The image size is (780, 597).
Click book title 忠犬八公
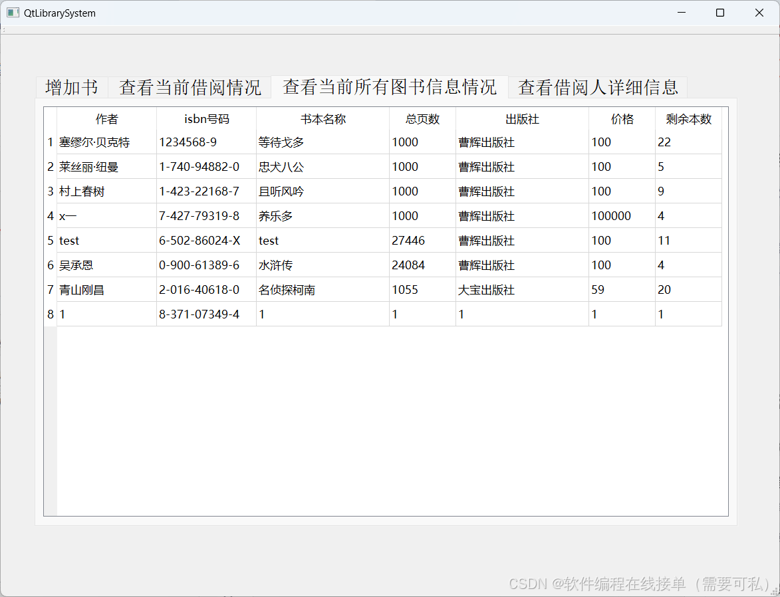coord(323,167)
